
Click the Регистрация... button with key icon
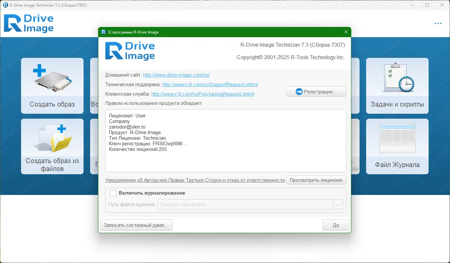[x=316, y=92]
